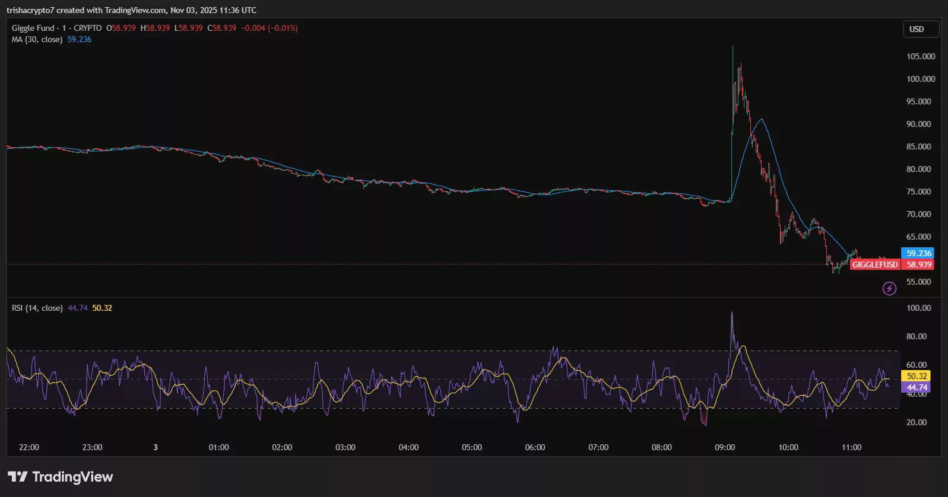Click the 11:00 time axis label
The height and width of the screenshot is (497, 948).
[851, 447]
